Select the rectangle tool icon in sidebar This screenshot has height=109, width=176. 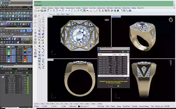point(43,25)
